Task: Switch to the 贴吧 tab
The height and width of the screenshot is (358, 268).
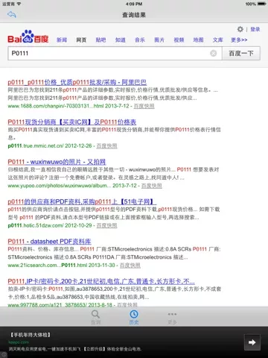Action: click(100, 40)
